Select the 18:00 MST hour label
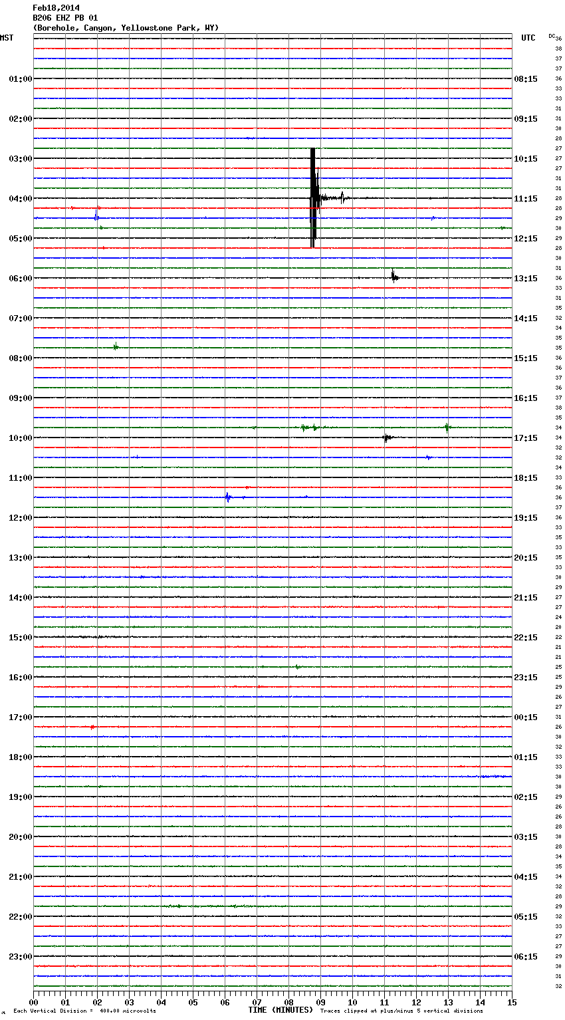Image resolution: width=565 pixels, height=1020 pixels. 21,757
